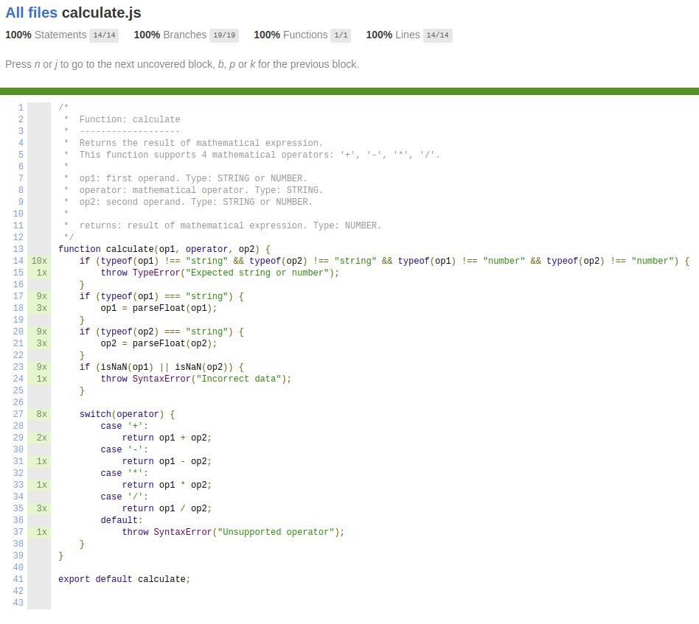Click the calculate.js file title
Image resolution: width=699 pixels, height=624 pixels.
coord(101,13)
